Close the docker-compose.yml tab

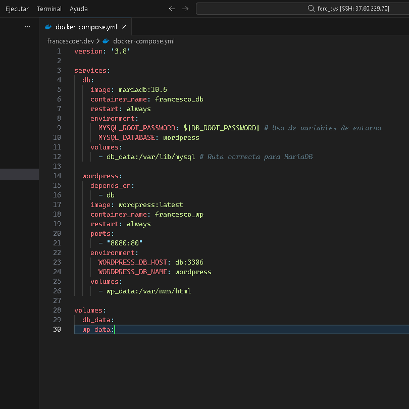click(124, 27)
